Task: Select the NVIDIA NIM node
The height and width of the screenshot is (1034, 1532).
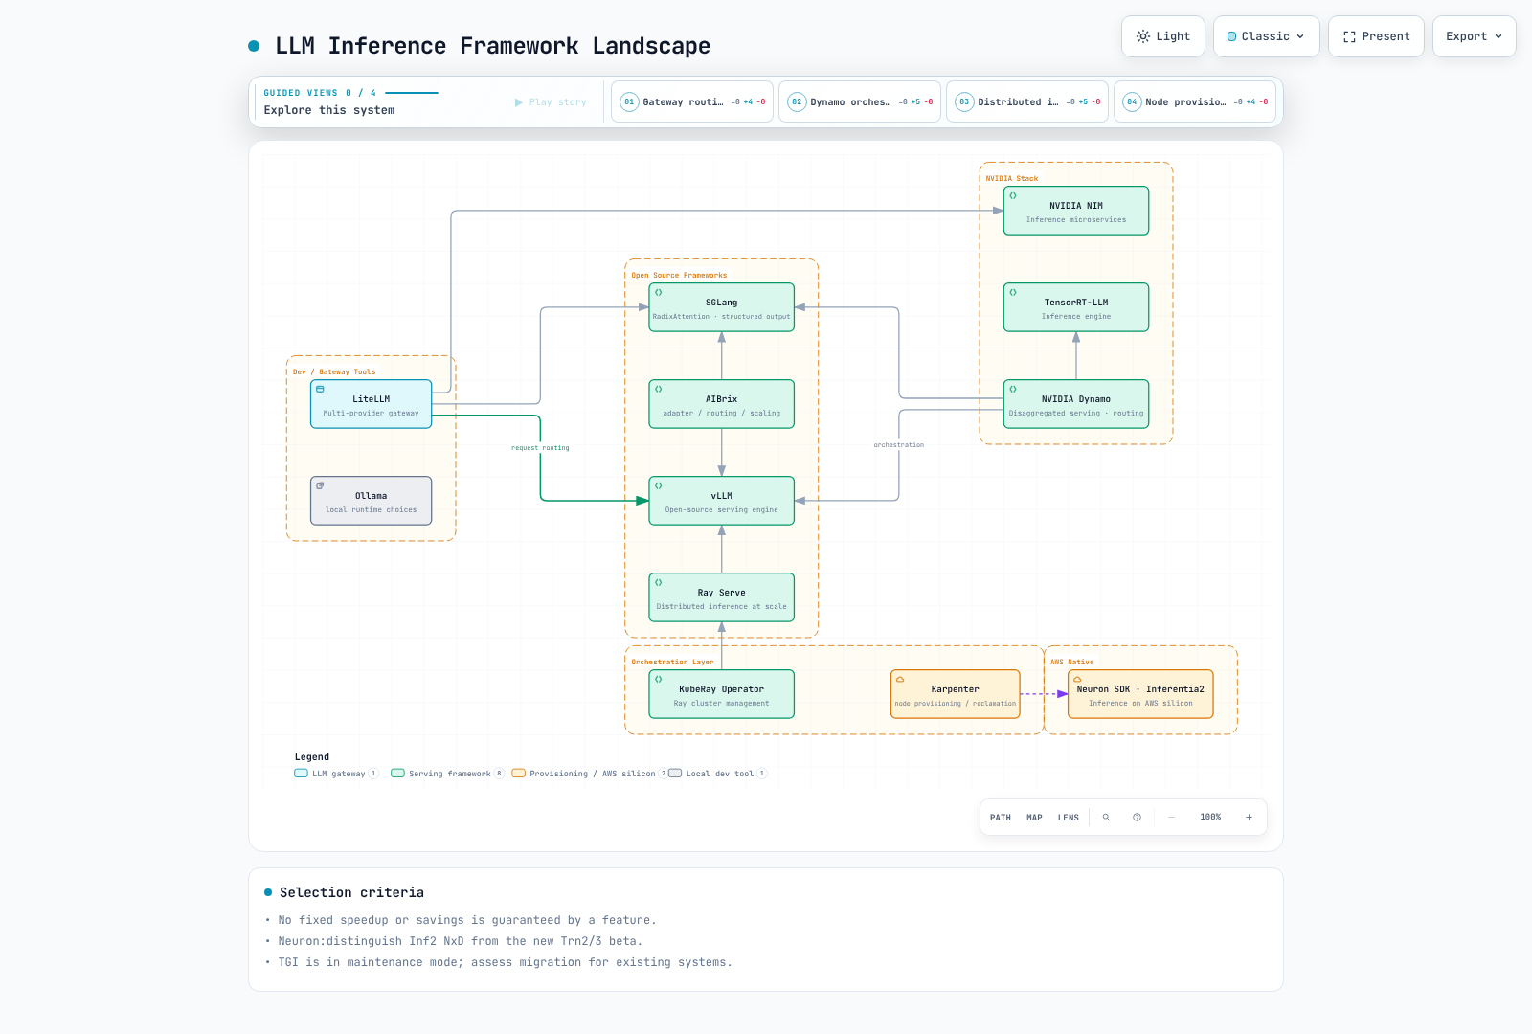Action: pyautogui.click(x=1076, y=211)
